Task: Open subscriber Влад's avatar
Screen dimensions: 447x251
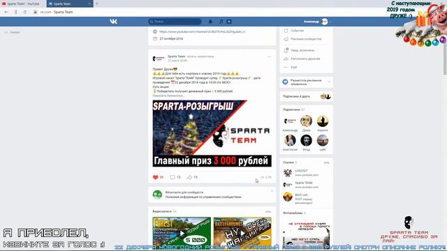Action: pyautogui.click(x=306, y=140)
